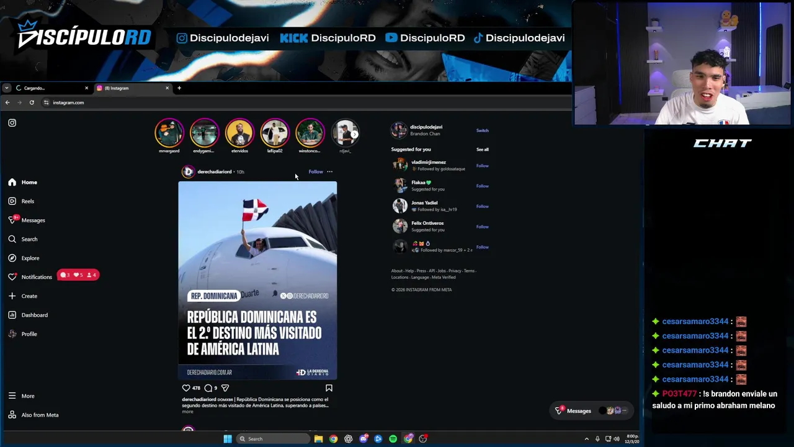This screenshot has height=447, width=794.
Task: View winstonco's story
Action: point(310,133)
